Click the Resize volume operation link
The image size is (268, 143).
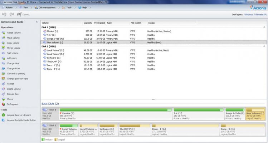(14, 33)
